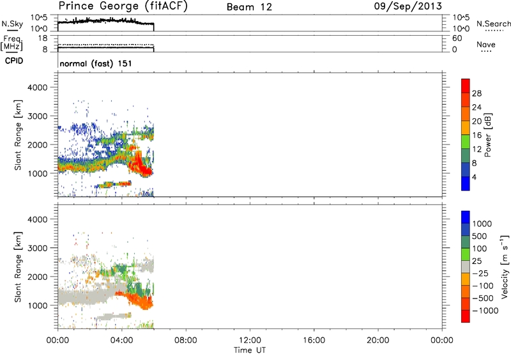Image resolution: width=511 pixels, height=354 pixels.
Task: Click the light green 12-16 dB power swatch
Action: [466, 141]
